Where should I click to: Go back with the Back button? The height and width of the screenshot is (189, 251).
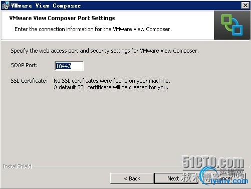pos(132,178)
